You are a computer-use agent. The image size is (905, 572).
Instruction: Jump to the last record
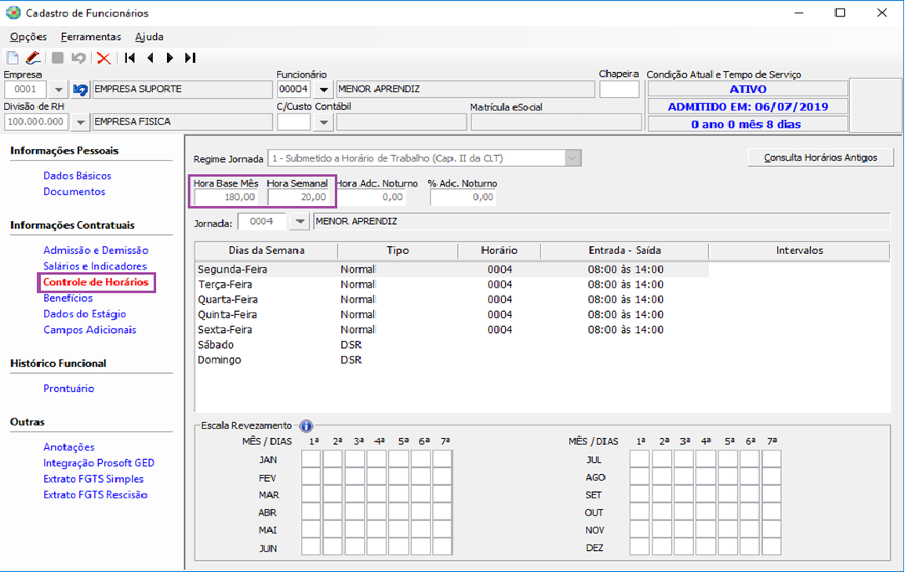point(191,58)
